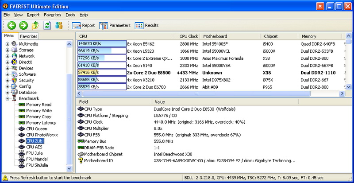The image size is (354, 183).
Task: Click the Refresh toolbar icon
Action: [47, 25]
